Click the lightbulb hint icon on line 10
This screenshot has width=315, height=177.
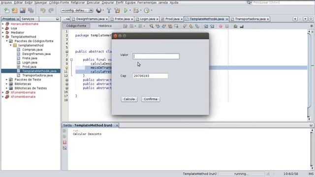(x=67, y=68)
